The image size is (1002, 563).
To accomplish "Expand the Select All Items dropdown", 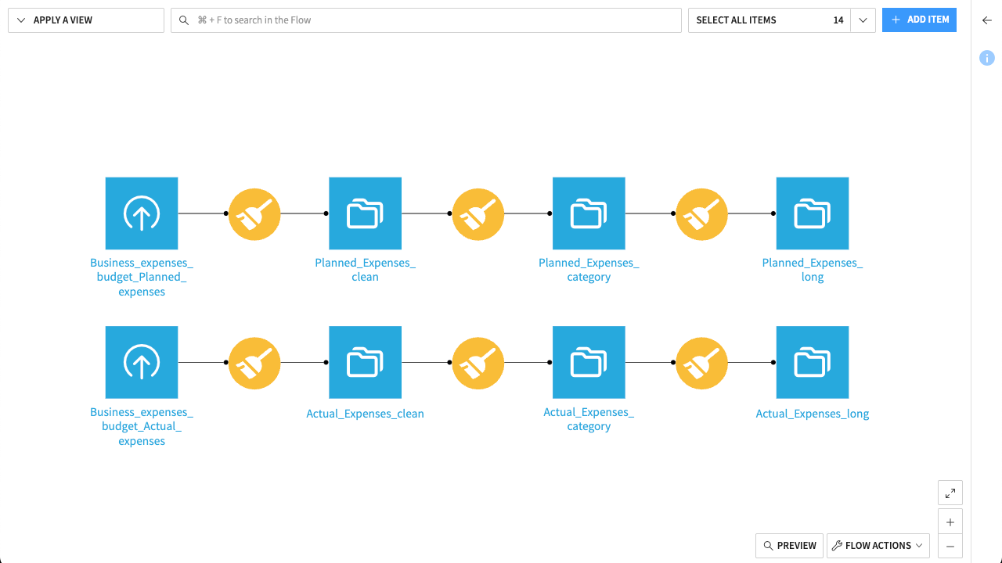I will [x=862, y=20].
